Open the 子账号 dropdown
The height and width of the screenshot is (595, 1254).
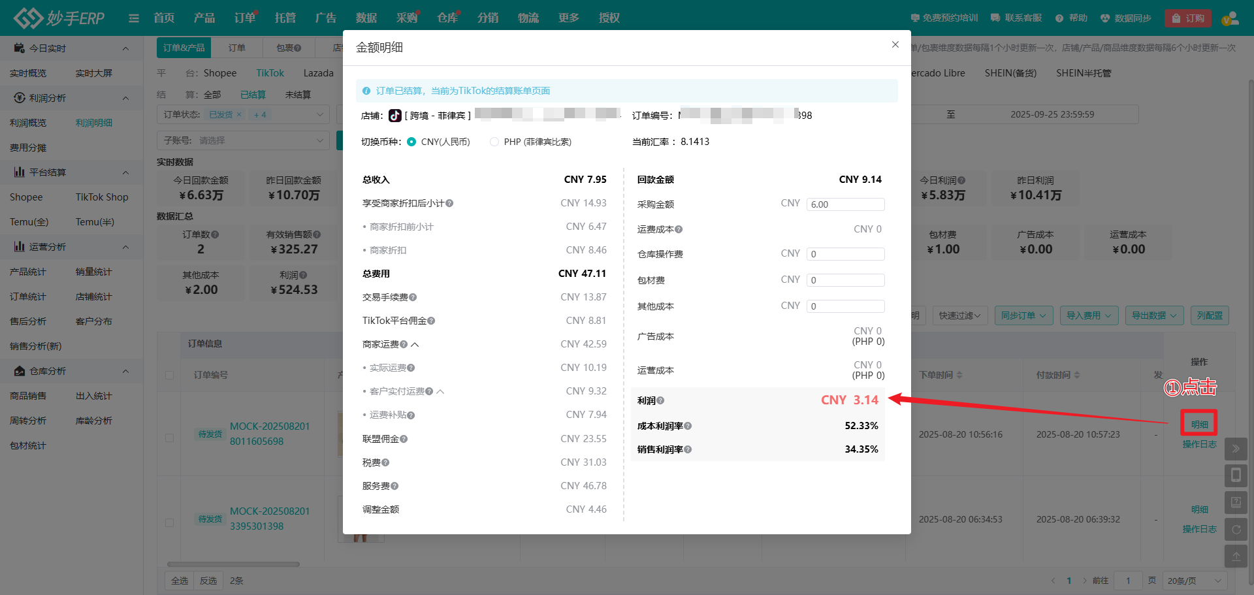tap(244, 140)
